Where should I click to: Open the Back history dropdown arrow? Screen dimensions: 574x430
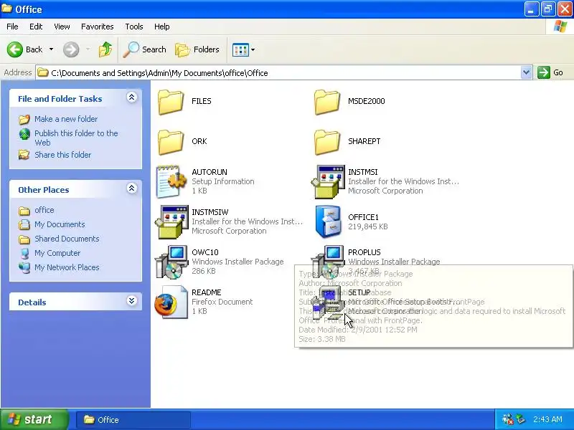[x=51, y=49]
